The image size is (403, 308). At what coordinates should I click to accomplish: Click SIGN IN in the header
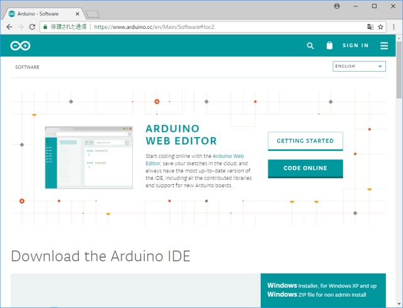click(x=355, y=45)
